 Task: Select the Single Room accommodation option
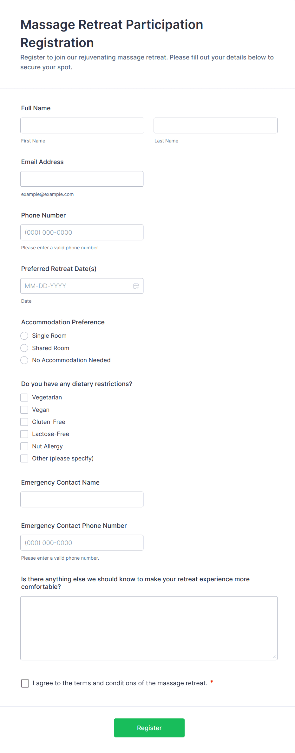pyautogui.click(x=24, y=335)
